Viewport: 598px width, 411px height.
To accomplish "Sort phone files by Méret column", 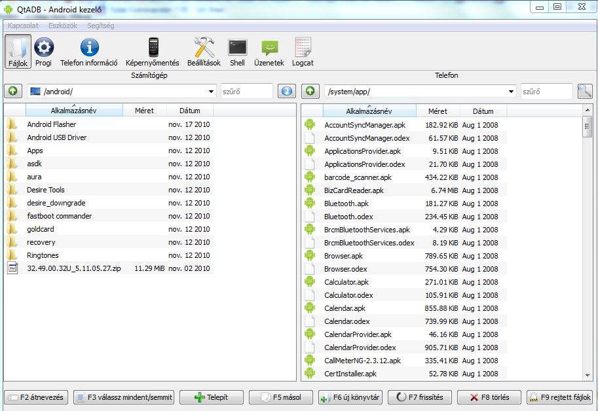I will click(438, 111).
